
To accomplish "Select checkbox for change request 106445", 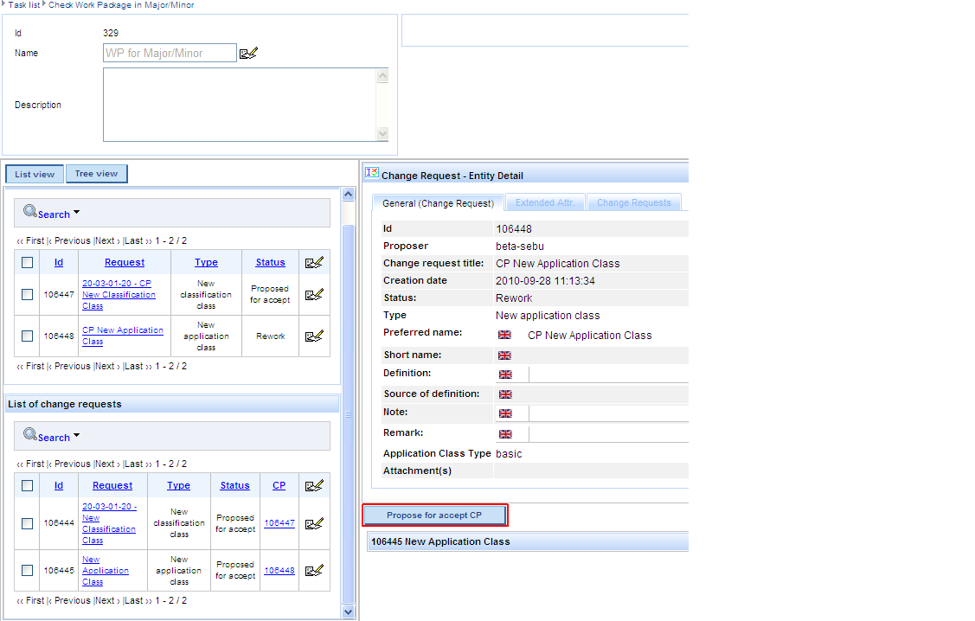I will 28,571.
